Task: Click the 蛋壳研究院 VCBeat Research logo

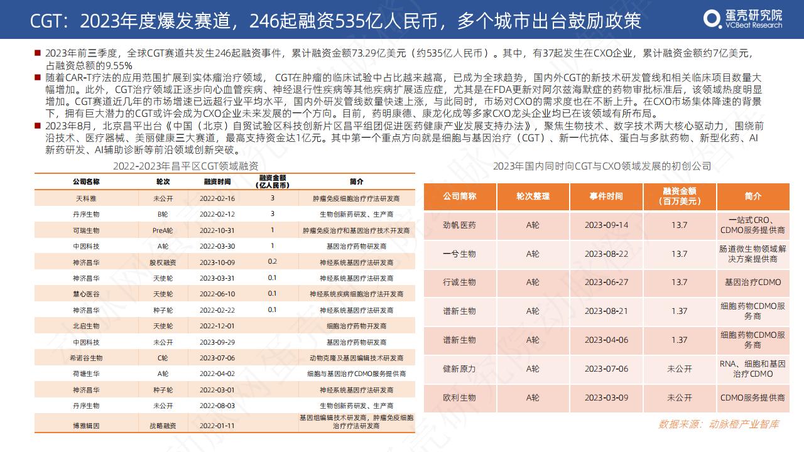Action: pos(743,19)
